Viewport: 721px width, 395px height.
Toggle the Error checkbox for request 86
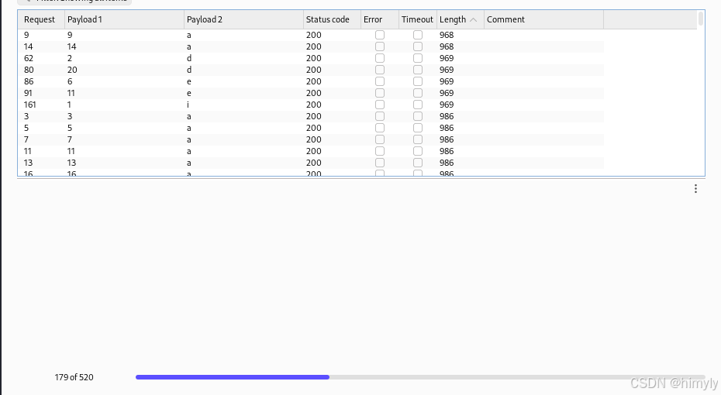[380, 81]
